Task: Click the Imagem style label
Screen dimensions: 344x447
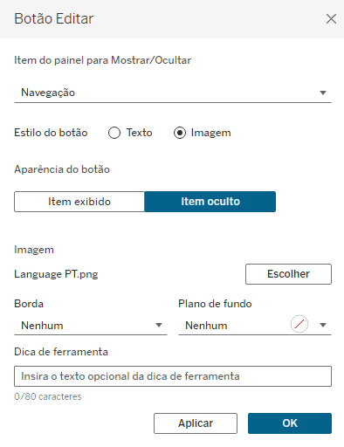Action: pos(211,133)
